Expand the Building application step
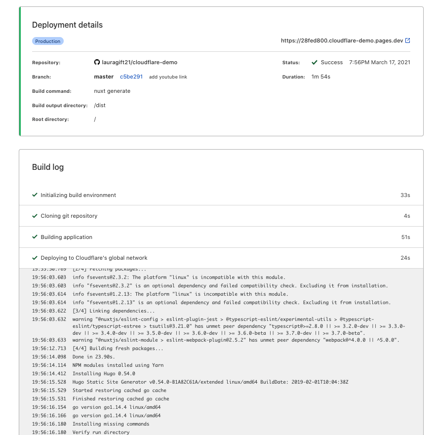 [67, 237]
